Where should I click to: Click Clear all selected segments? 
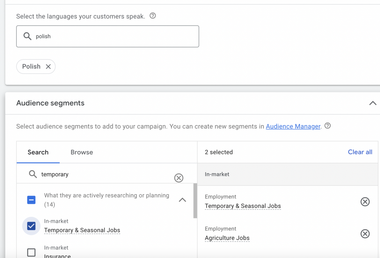[x=360, y=152]
